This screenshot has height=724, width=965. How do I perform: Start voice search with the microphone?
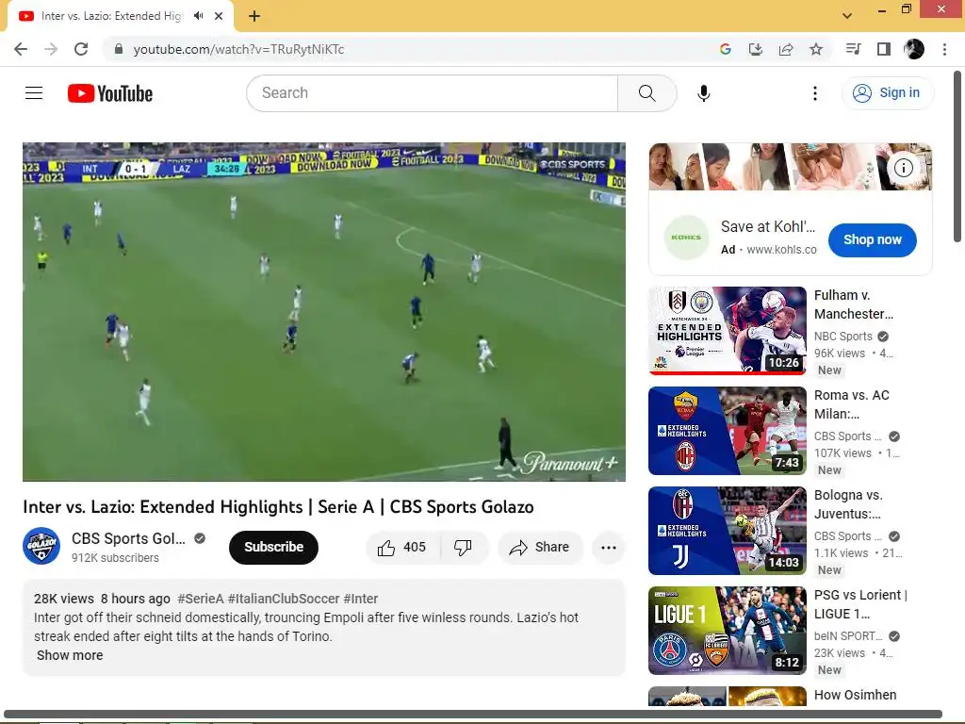[703, 93]
